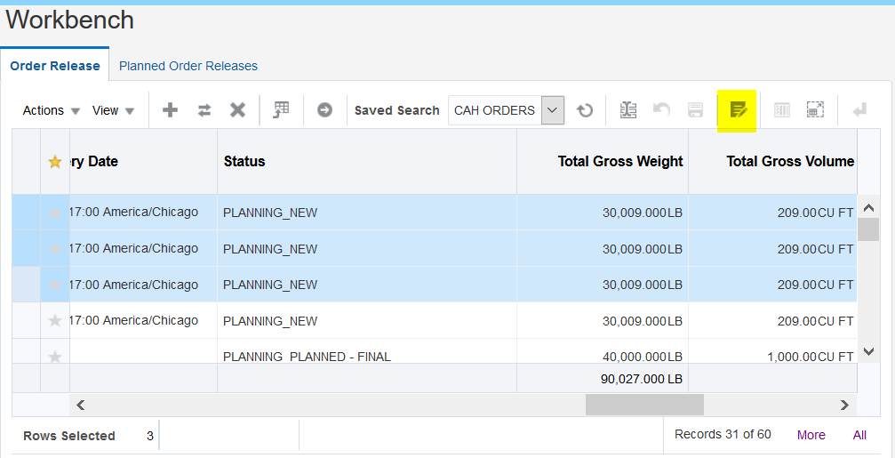Click the circled right-arrow icon
This screenshot has width=895, height=458.
(324, 110)
